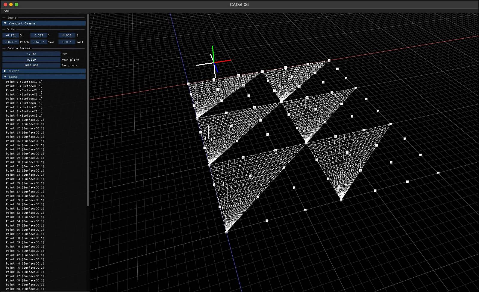Click the camera Z position field
Viewport: 479px width, 292px height.
pyautogui.click(x=67, y=35)
